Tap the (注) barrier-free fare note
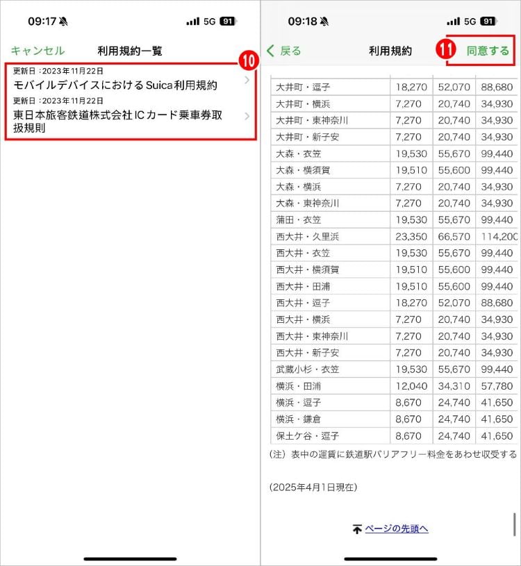The image size is (521, 566). [x=392, y=454]
